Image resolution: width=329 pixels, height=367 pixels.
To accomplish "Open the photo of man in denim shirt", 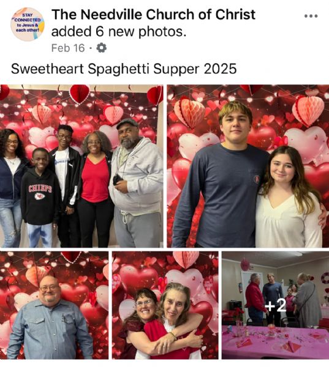I will pyautogui.click(x=54, y=305).
